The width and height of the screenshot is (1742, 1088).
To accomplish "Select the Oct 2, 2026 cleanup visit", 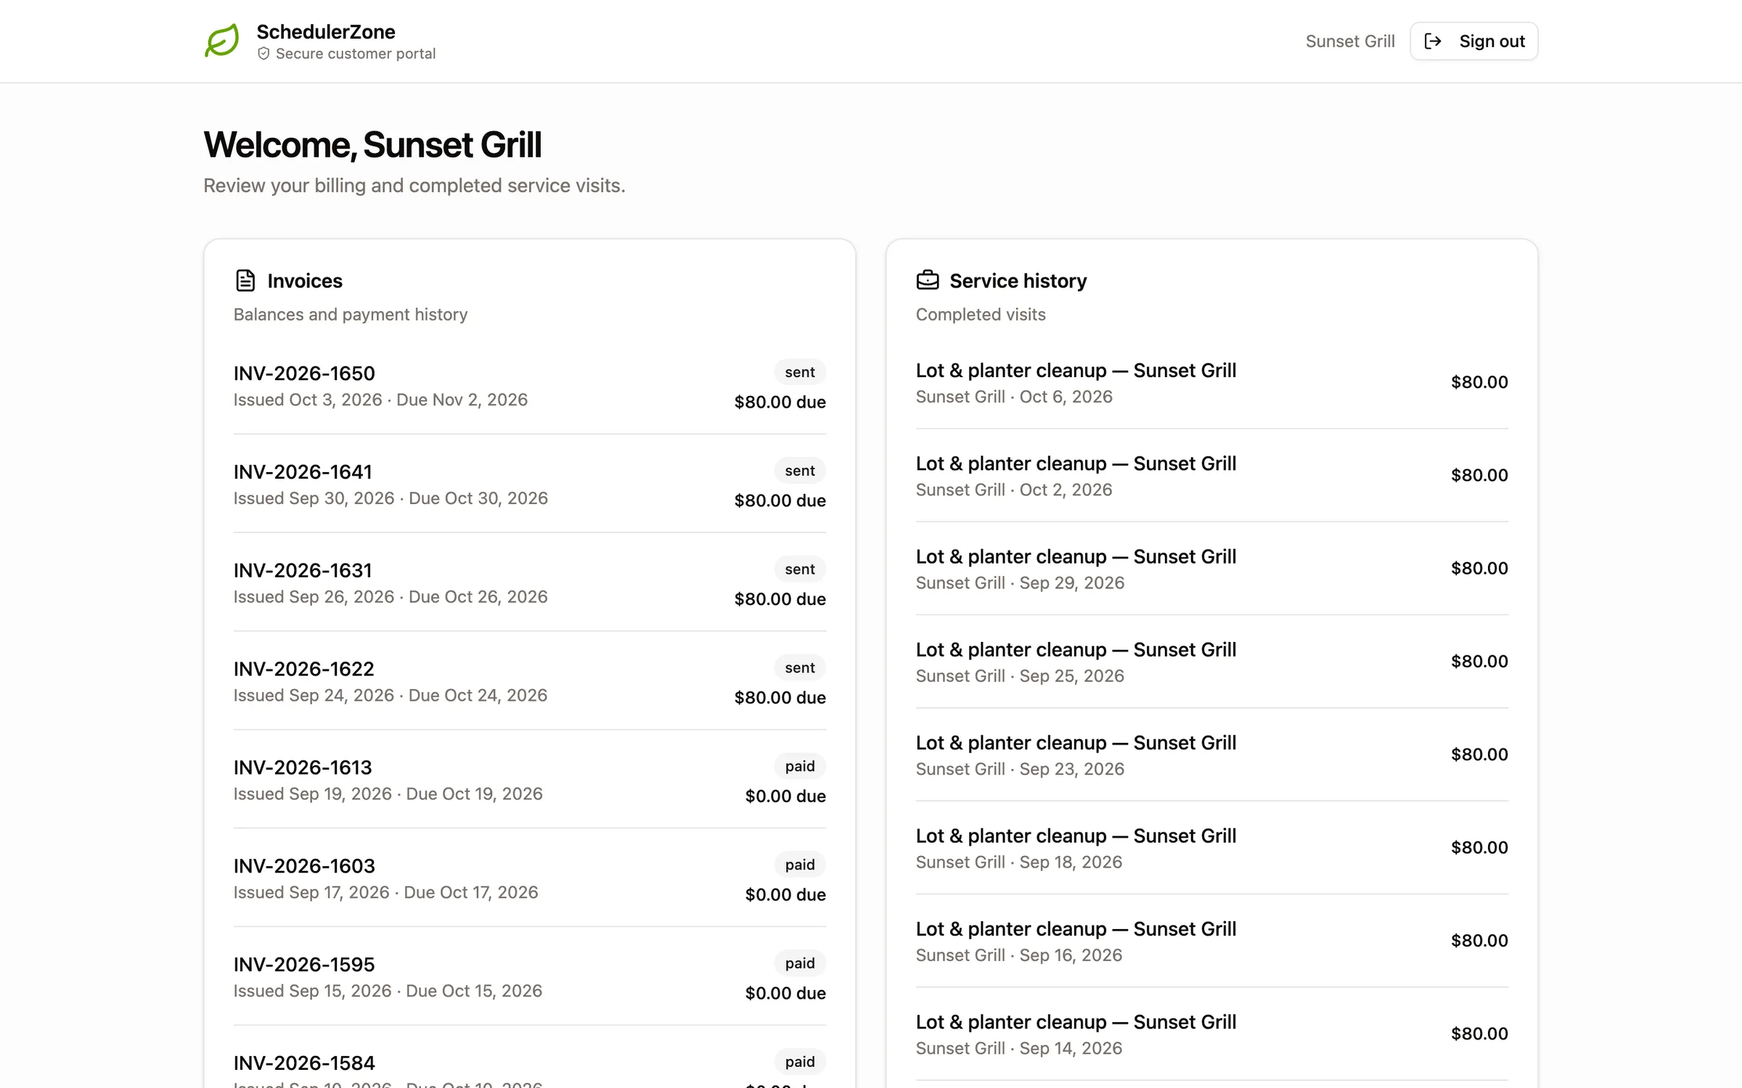I will pos(1212,475).
